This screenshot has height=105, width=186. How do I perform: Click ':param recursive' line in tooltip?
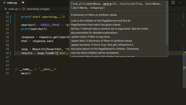pos(102,45)
